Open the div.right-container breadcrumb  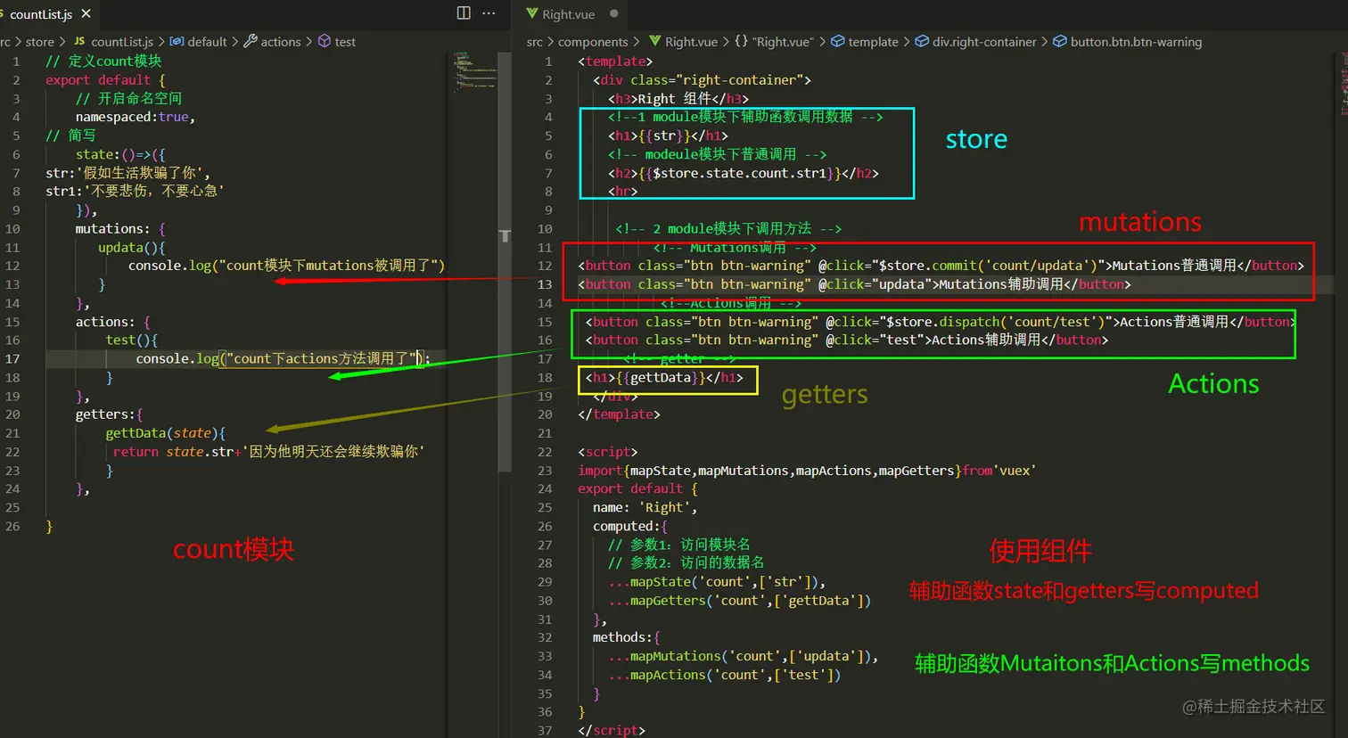pyautogui.click(x=984, y=42)
